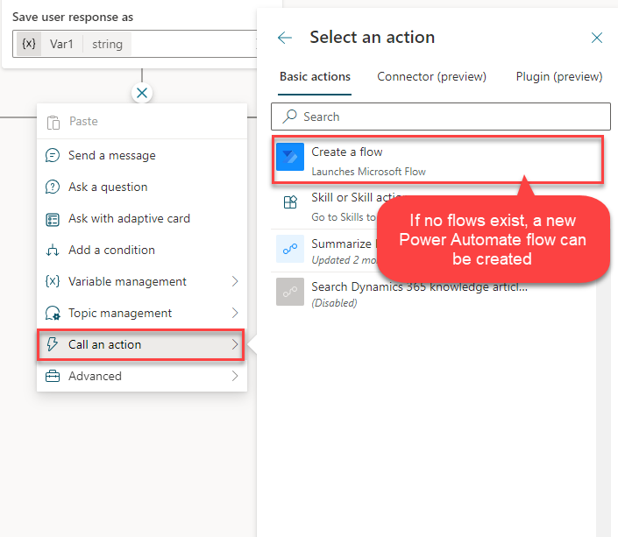Switch to the Plugin (preview) tab
This screenshot has width=618, height=537.
pos(558,77)
